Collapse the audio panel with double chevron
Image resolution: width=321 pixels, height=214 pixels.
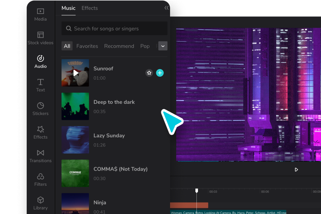[x=167, y=8]
